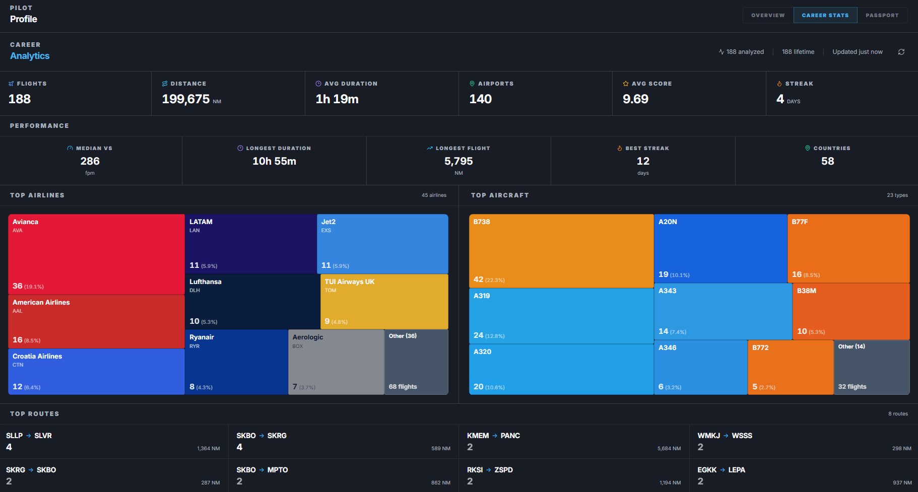918x492 pixels.
Task: Click the Longest Flight trend icon
Action: (x=430, y=148)
